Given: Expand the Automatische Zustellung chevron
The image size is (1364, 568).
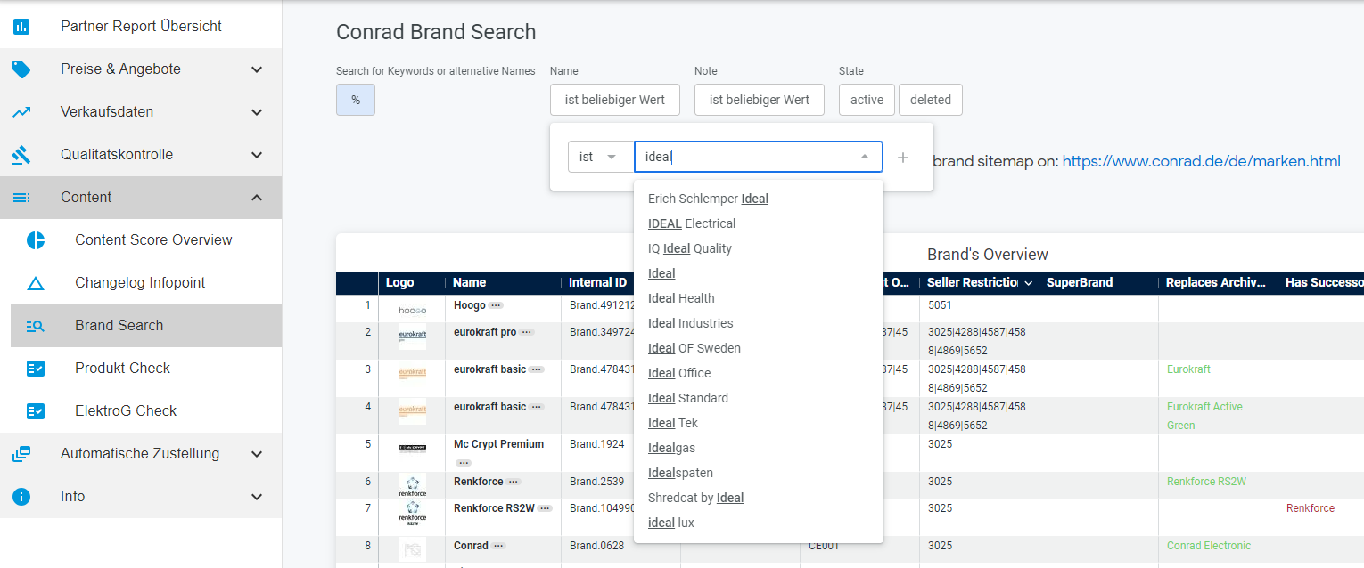Looking at the screenshot, I should pyautogui.click(x=257, y=454).
